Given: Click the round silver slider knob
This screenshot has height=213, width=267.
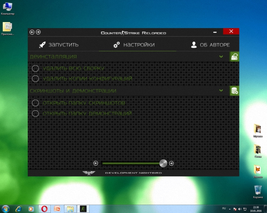Looking at the screenshot, I should pyautogui.click(x=163, y=163).
